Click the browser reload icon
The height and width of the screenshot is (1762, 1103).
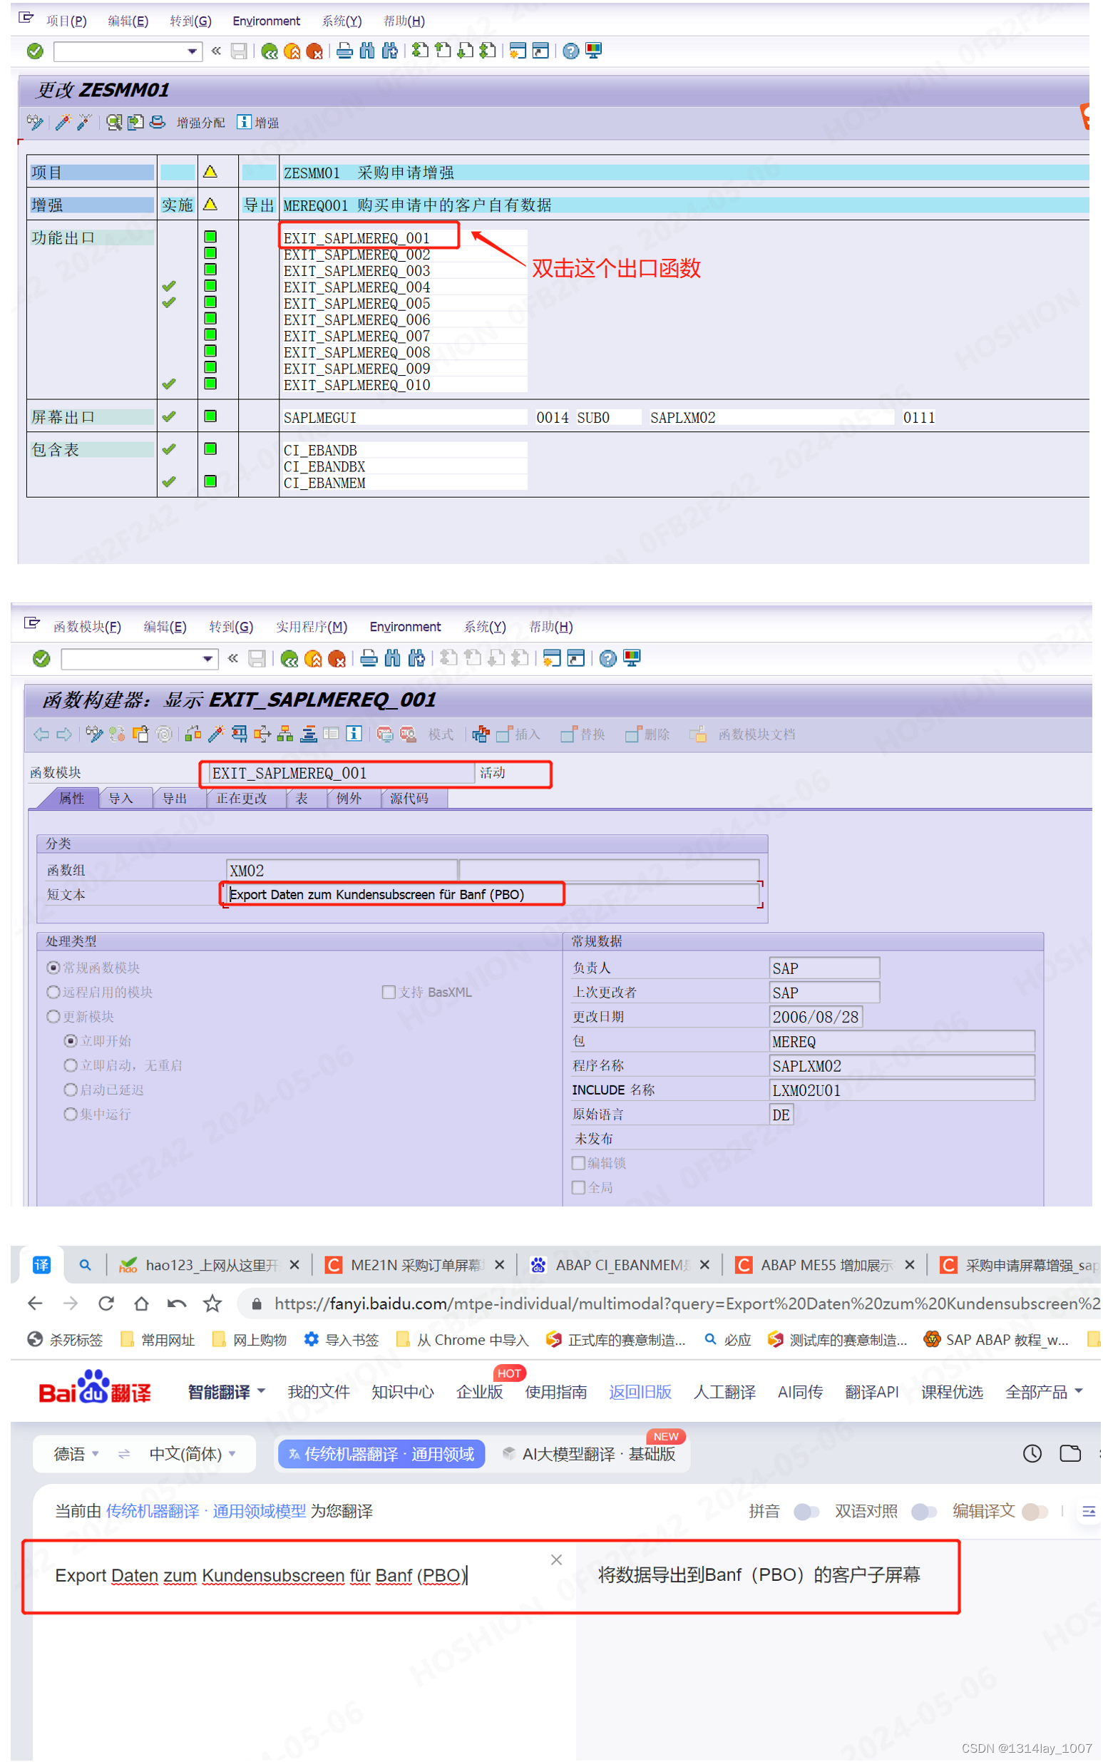(106, 1303)
